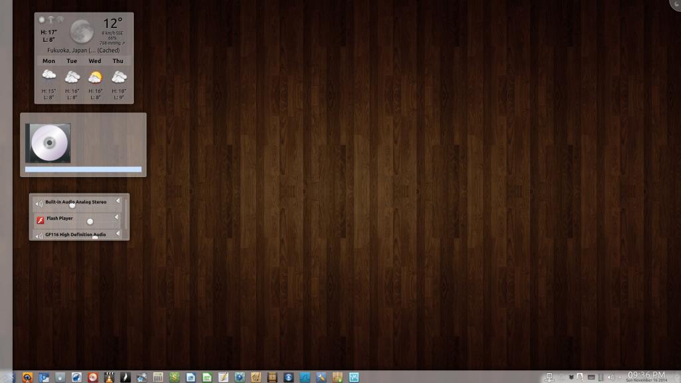Click the Flash Player stream icon
The width and height of the screenshot is (681, 383).
pyautogui.click(x=40, y=219)
